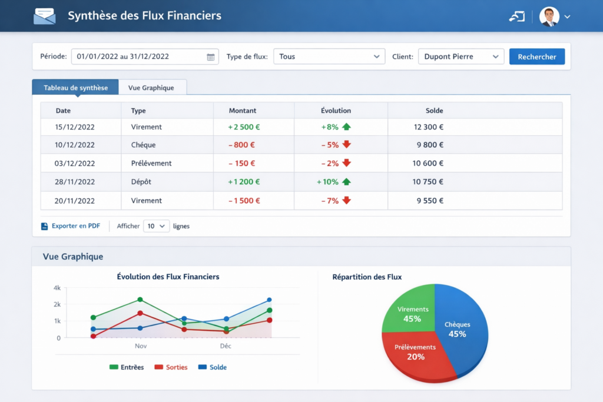Open the rows-per-page dropdown showing 10
This screenshot has height=402, width=603.
coord(156,226)
